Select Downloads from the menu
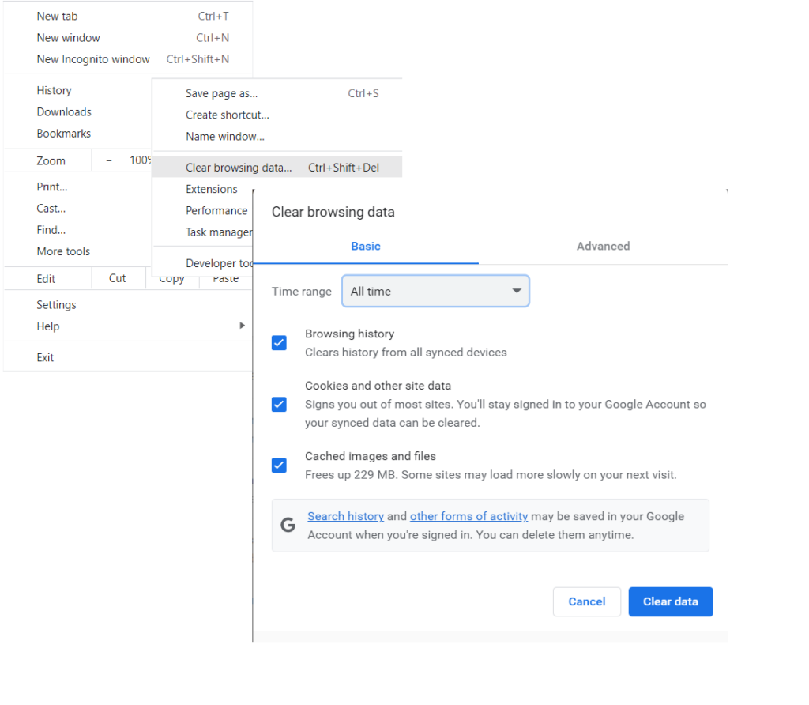Viewport: 809px width, 705px height. pyautogui.click(x=63, y=111)
